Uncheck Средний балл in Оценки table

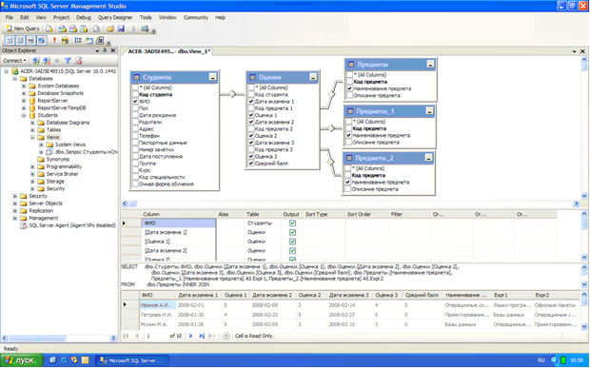(x=251, y=164)
